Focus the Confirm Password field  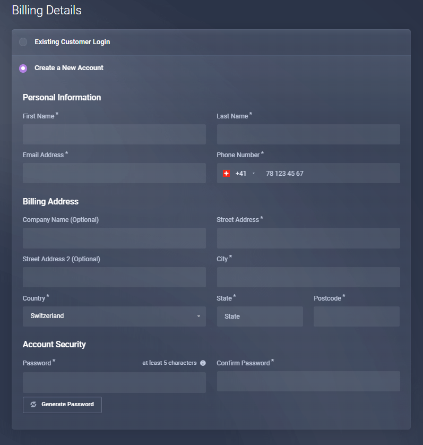[308, 381]
